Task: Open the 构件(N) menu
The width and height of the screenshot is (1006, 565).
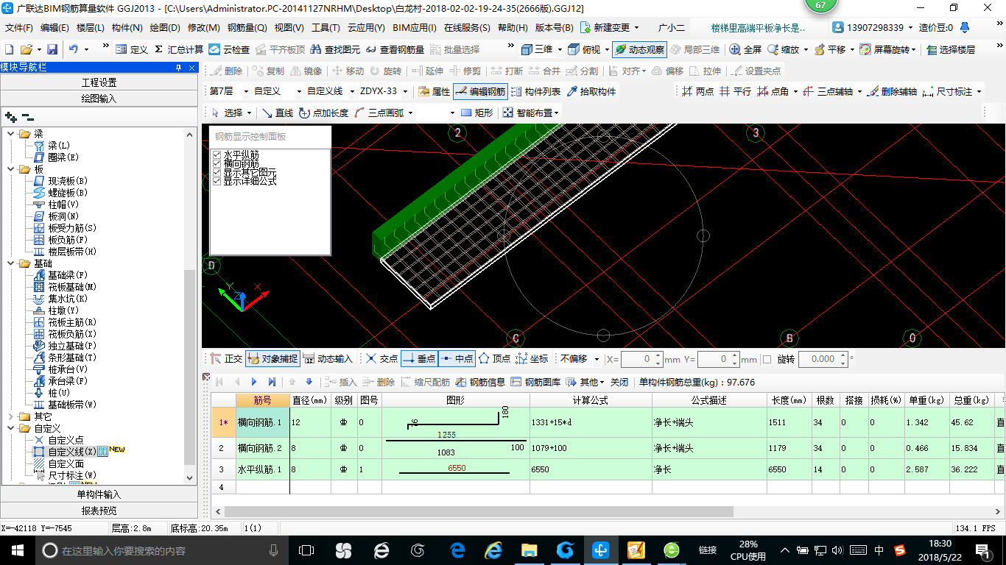Action: pos(127,28)
